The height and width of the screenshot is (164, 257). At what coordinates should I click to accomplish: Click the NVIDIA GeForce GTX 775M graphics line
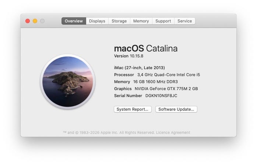click(156, 89)
